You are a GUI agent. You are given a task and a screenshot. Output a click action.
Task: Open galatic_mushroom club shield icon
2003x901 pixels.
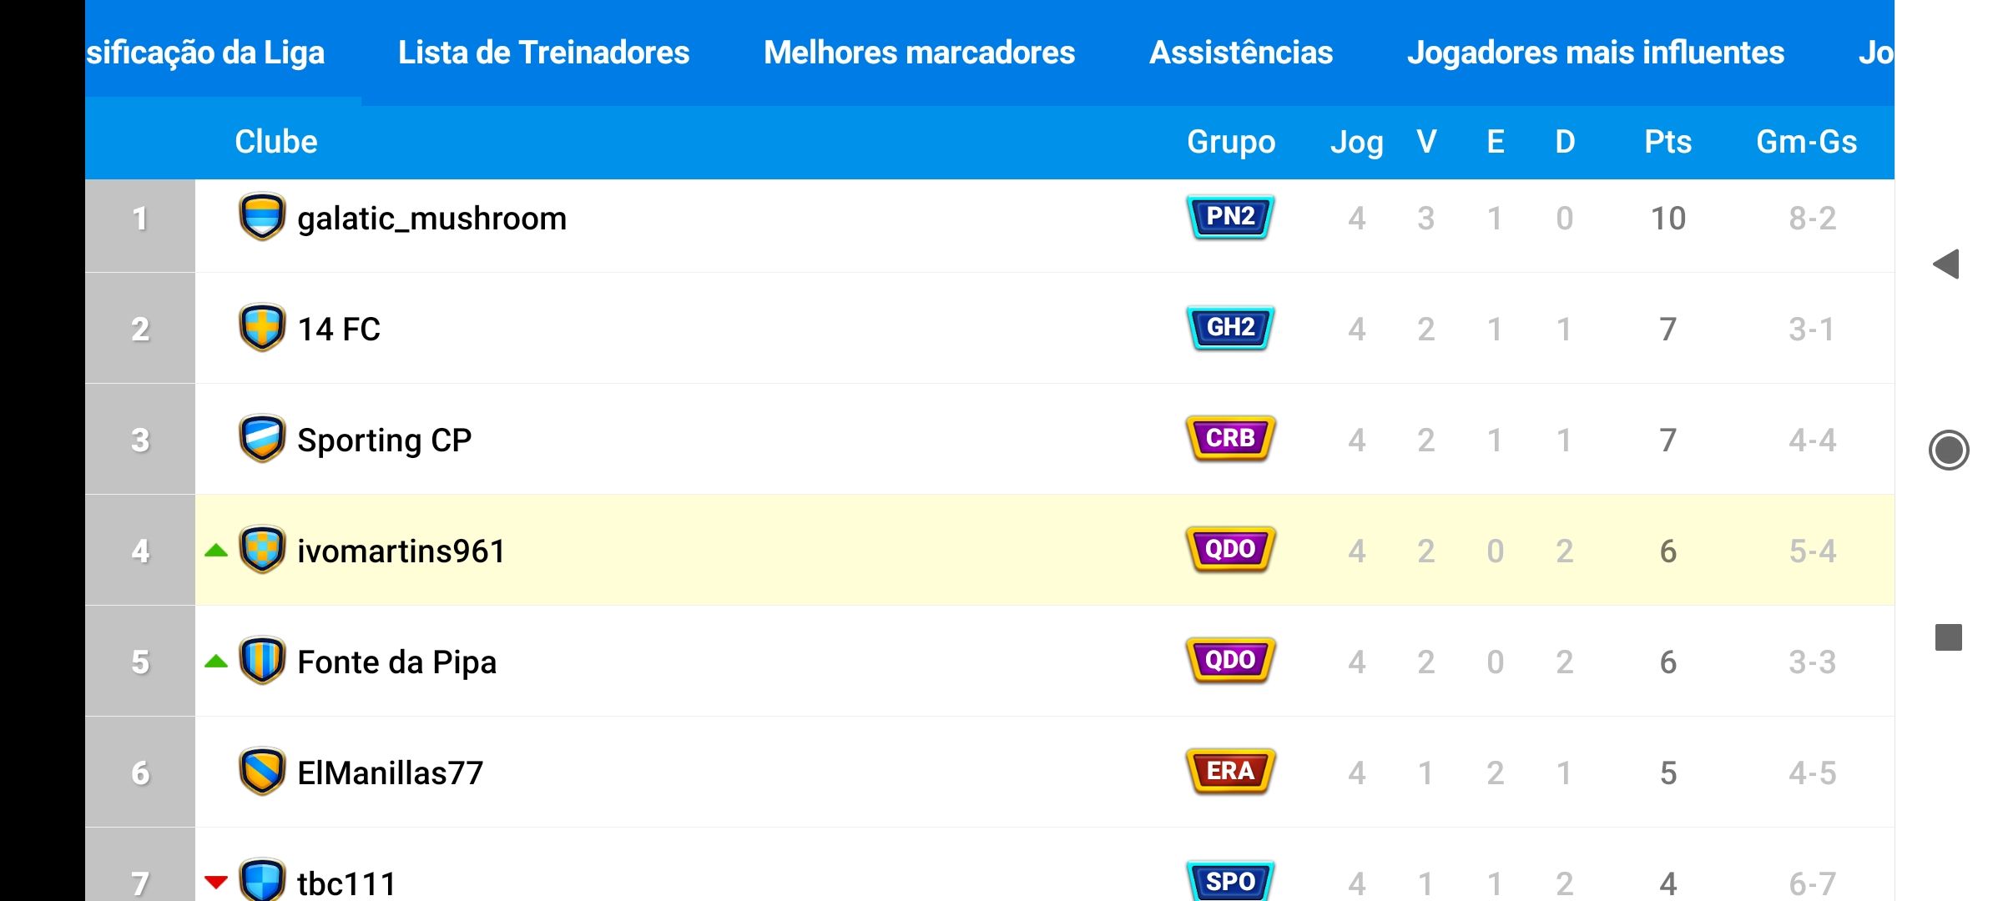(x=262, y=217)
